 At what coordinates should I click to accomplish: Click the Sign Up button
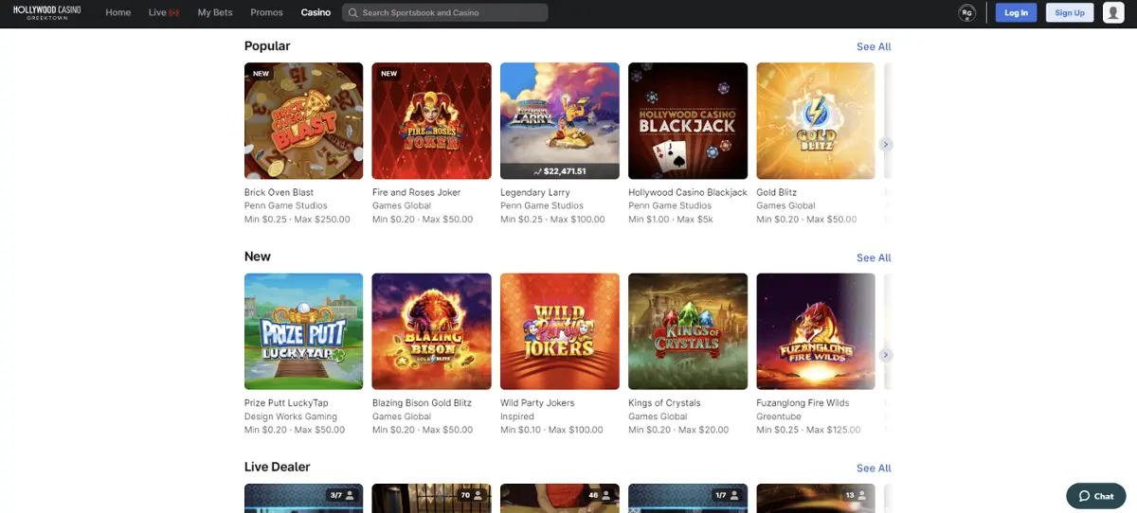1069,12
